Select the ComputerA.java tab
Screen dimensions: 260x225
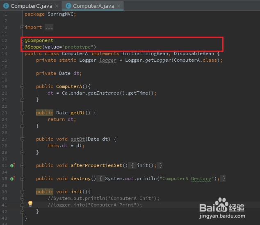tap(94, 6)
